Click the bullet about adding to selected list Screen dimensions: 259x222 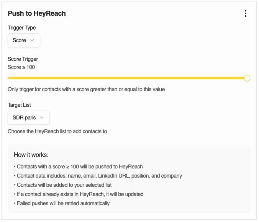tap(63, 185)
